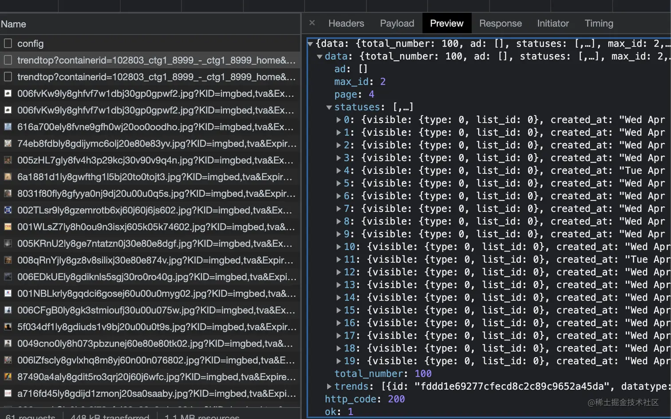Open the Payload tab
The width and height of the screenshot is (671, 419).
pyautogui.click(x=397, y=23)
